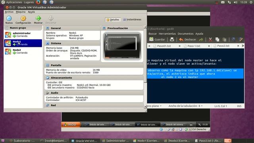The width and height of the screenshot is (254, 143).
Task: Click the Nodo1 preview thumbnail
Action: pyautogui.click(x=122, y=46)
